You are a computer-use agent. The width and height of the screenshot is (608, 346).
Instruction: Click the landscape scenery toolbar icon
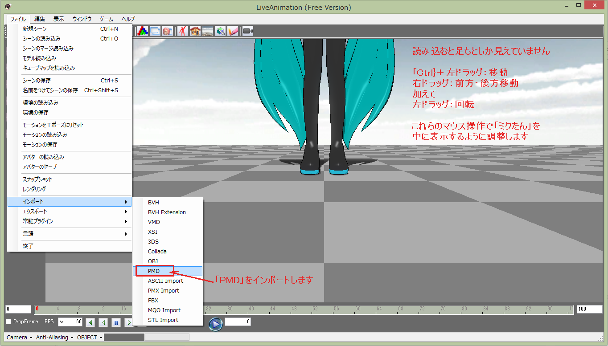(207, 31)
